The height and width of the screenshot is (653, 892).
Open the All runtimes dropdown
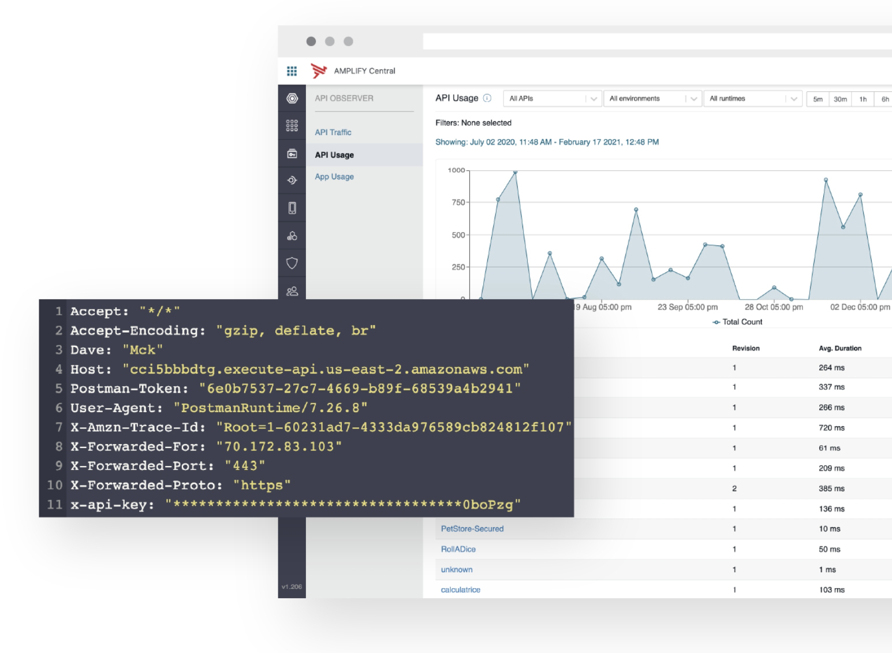(753, 99)
